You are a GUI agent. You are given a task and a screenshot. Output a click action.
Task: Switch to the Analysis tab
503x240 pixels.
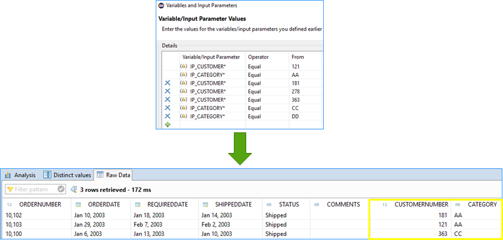click(21, 175)
